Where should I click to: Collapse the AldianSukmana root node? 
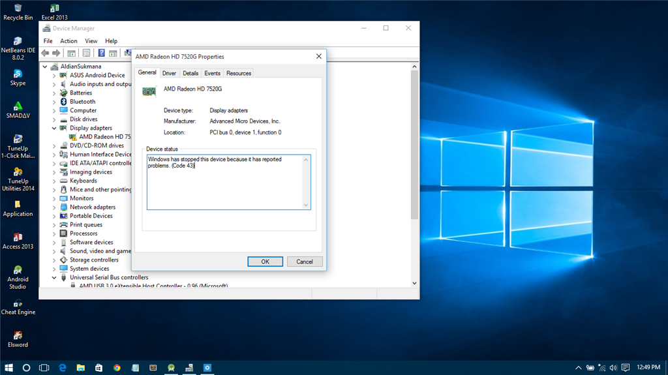point(45,67)
